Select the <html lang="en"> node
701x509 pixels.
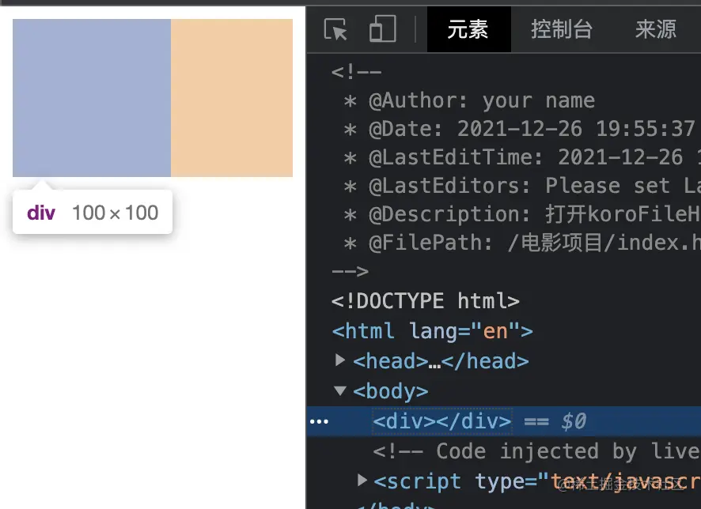tap(432, 331)
